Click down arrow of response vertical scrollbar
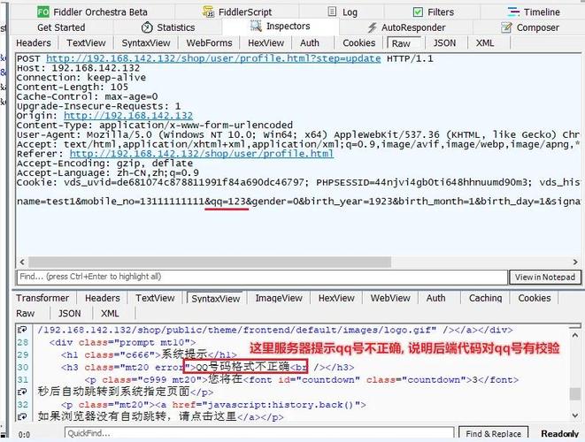This screenshot has width=585, height=442. [x=575, y=415]
